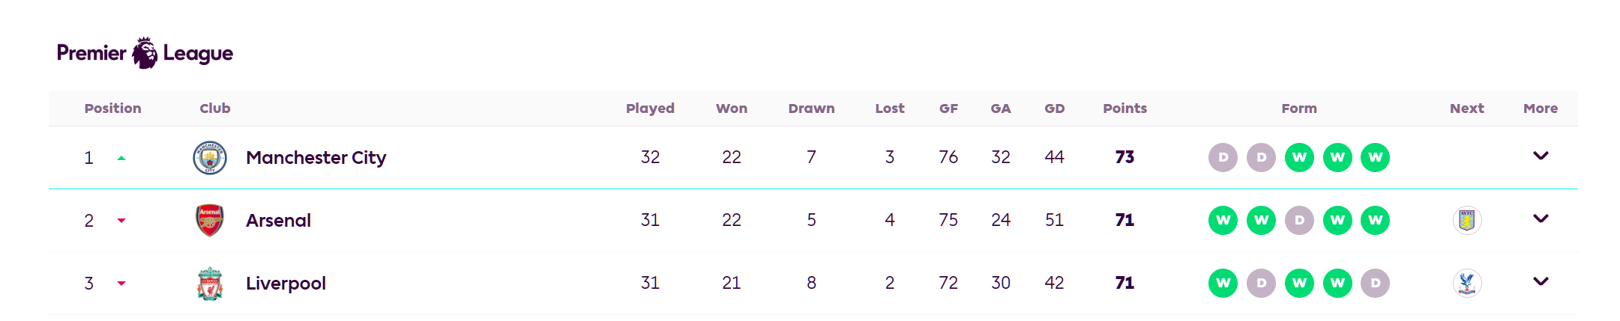The width and height of the screenshot is (1620, 321).
Task: Expand more details for Manchester City
Action: tap(1541, 156)
